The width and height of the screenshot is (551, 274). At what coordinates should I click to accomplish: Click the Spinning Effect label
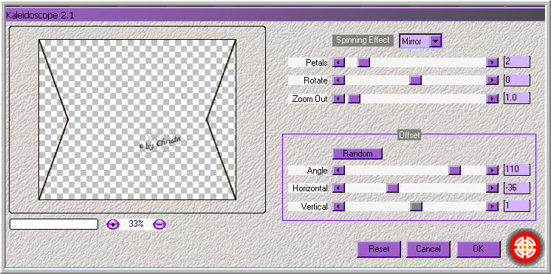363,40
